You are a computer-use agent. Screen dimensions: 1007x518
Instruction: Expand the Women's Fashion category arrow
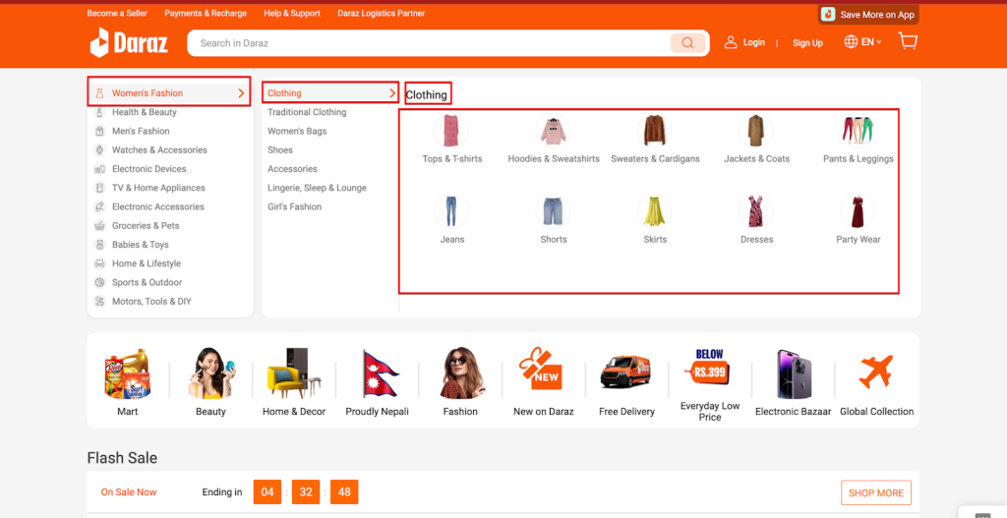click(241, 93)
